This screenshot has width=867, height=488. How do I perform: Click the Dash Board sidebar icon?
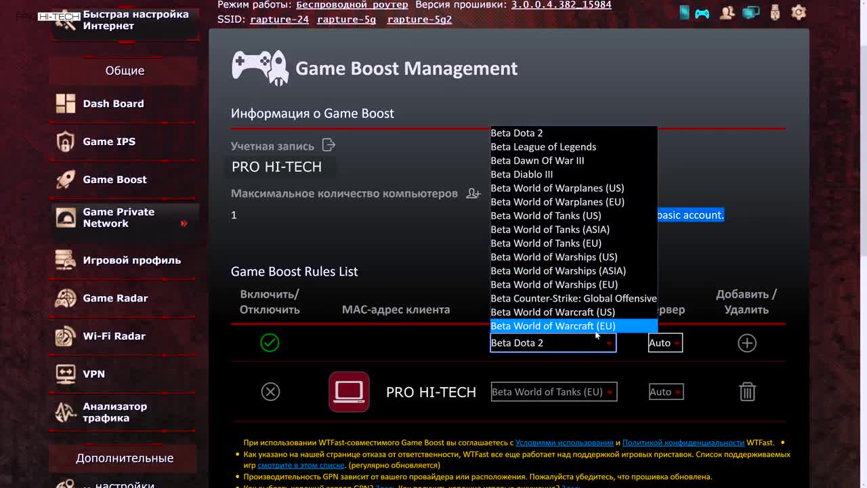pyautogui.click(x=66, y=104)
